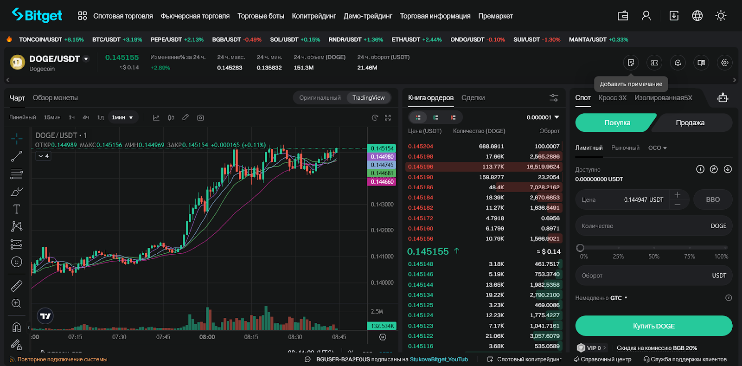Open Спотовая торговля menu
The height and width of the screenshot is (366, 742).
[x=123, y=16]
